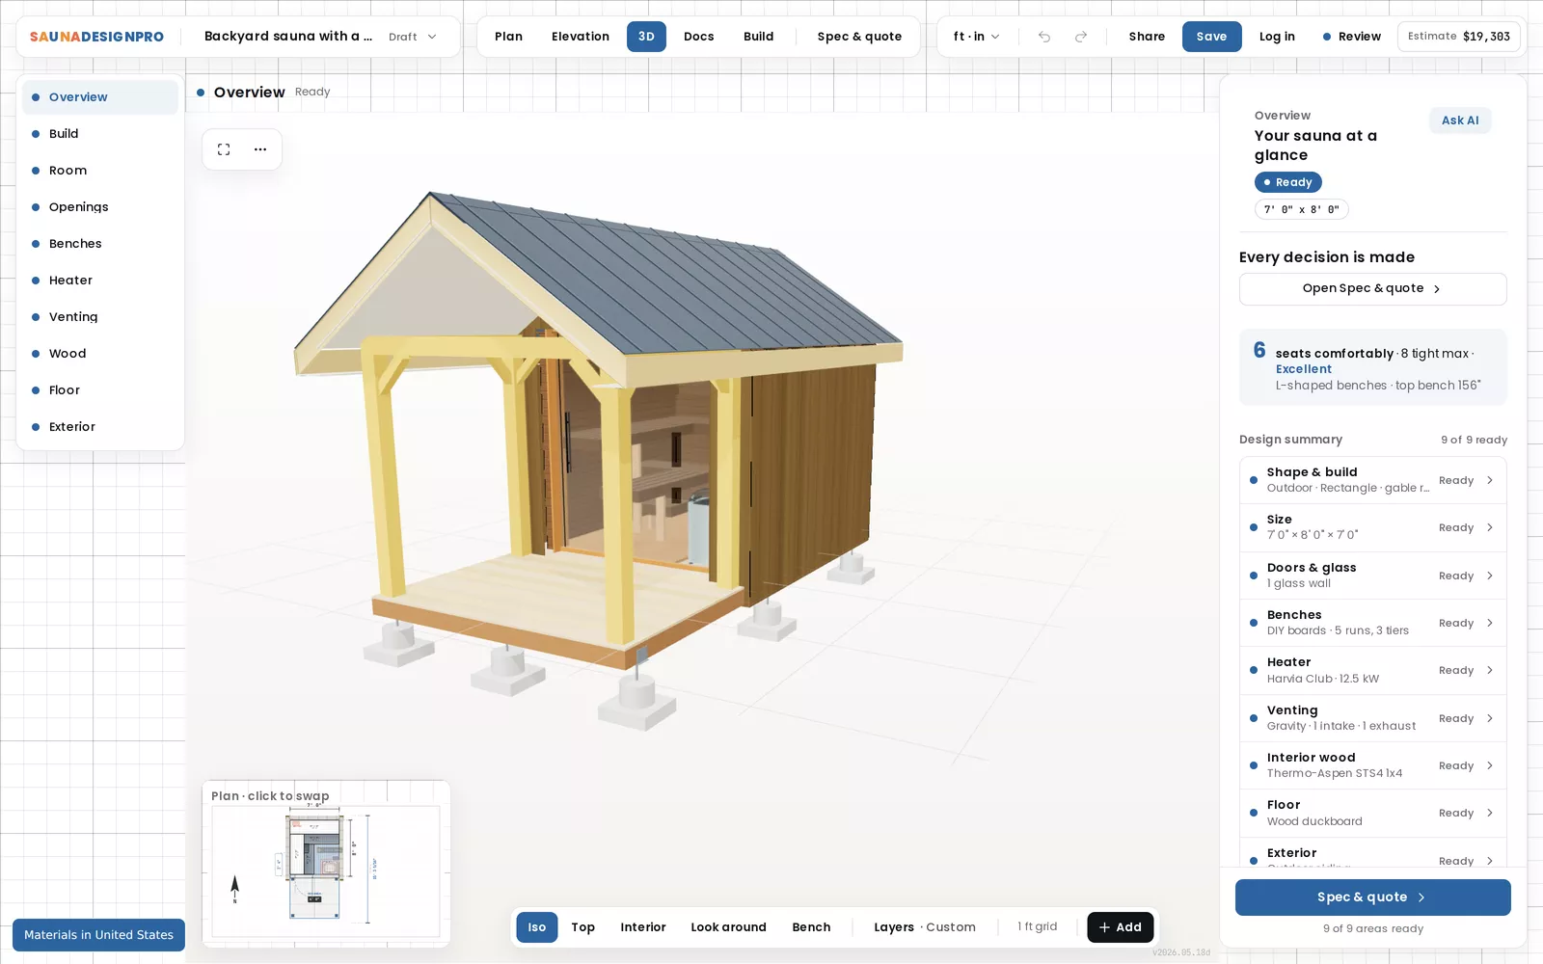Open the Doors & glass row chevron
Image resolution: width=1543 pixels, height=964 pixels.
tap(1490, 576)
